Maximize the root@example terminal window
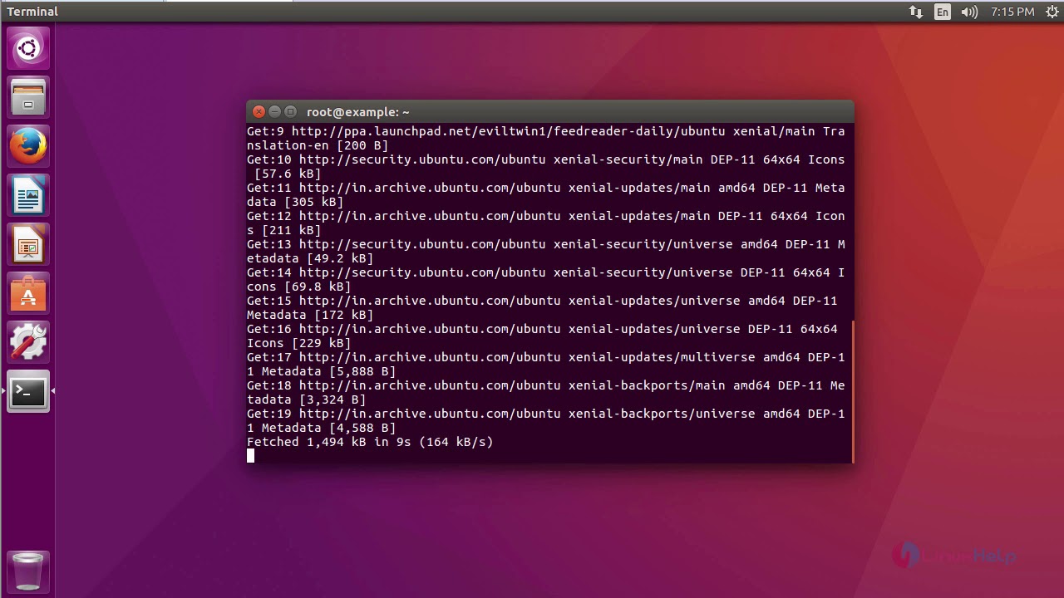Viewport: 1064px width, 598px height. 290,111
